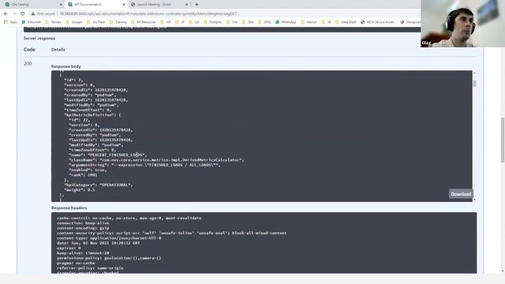Click the 200 response code
The width and height of the screenshot is (505, 284).
[28, 64]
